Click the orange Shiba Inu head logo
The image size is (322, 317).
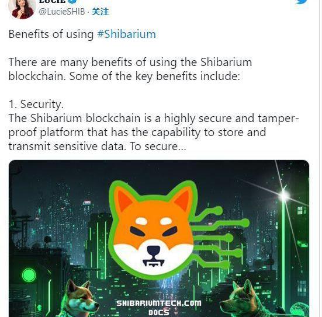tap(153, 229)
